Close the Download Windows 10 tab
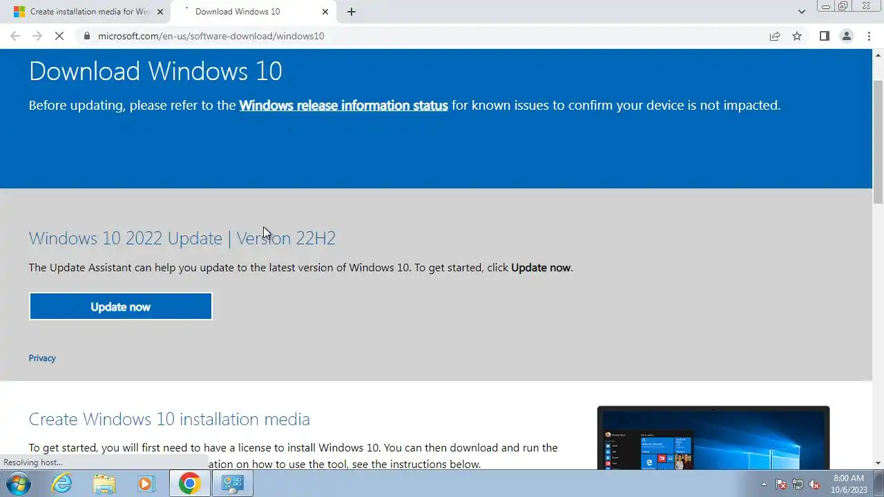 (x=325, y=12)
